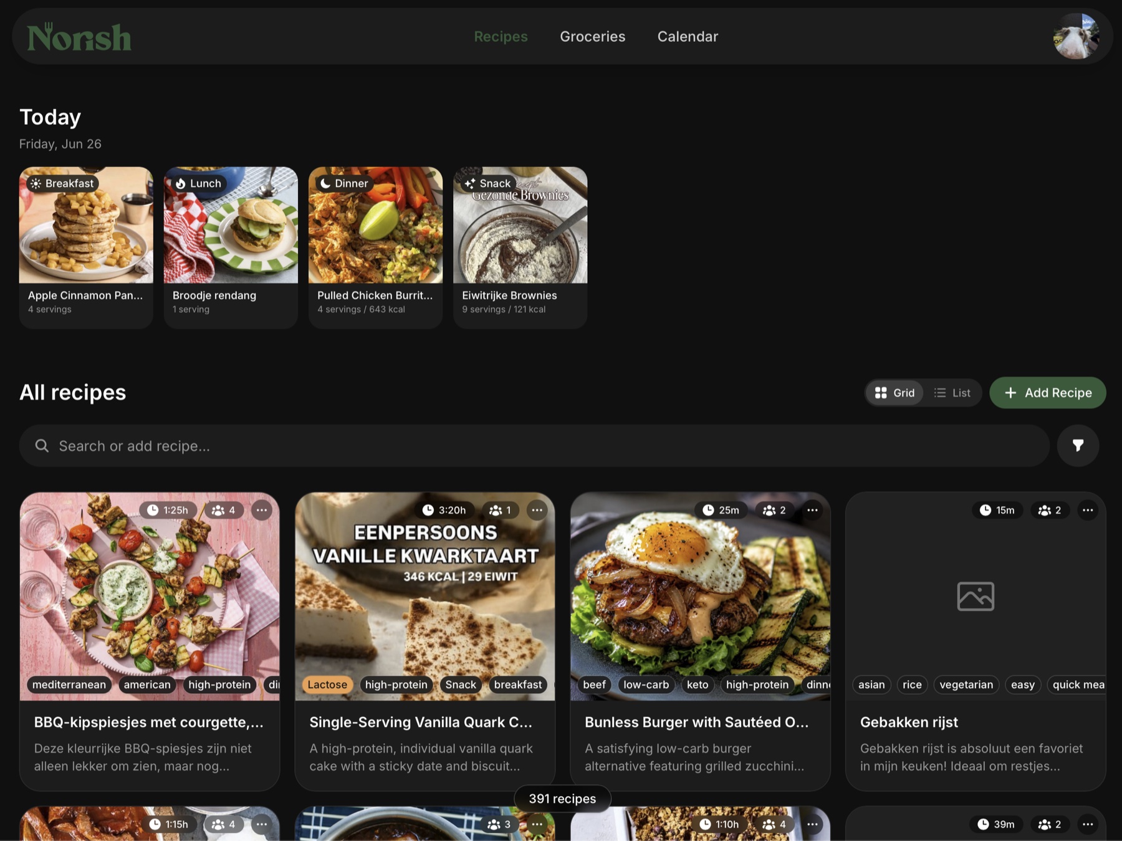Click the 1:25h time badge
Screen dimensions: 1122x841
(x=168, y=510)
